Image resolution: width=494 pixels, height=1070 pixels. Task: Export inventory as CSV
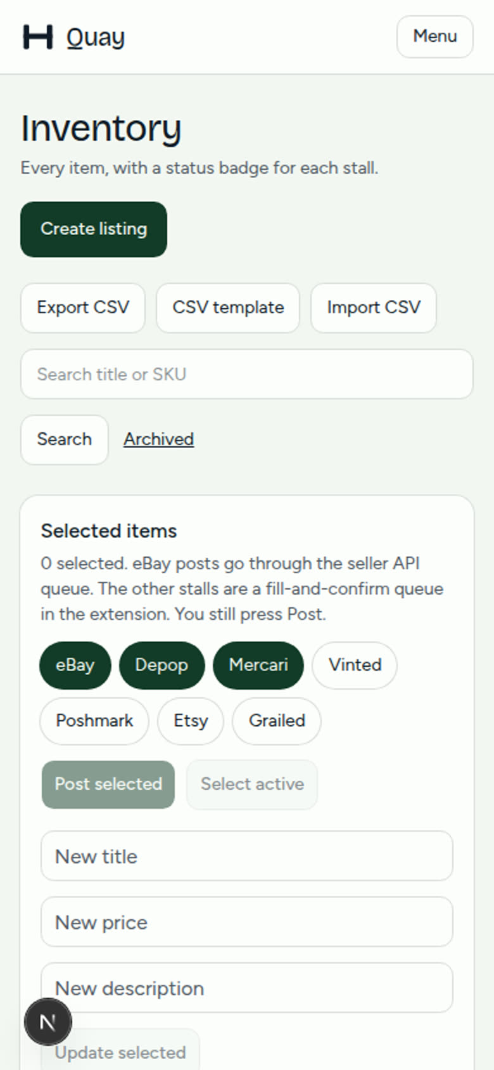point(83,308)
